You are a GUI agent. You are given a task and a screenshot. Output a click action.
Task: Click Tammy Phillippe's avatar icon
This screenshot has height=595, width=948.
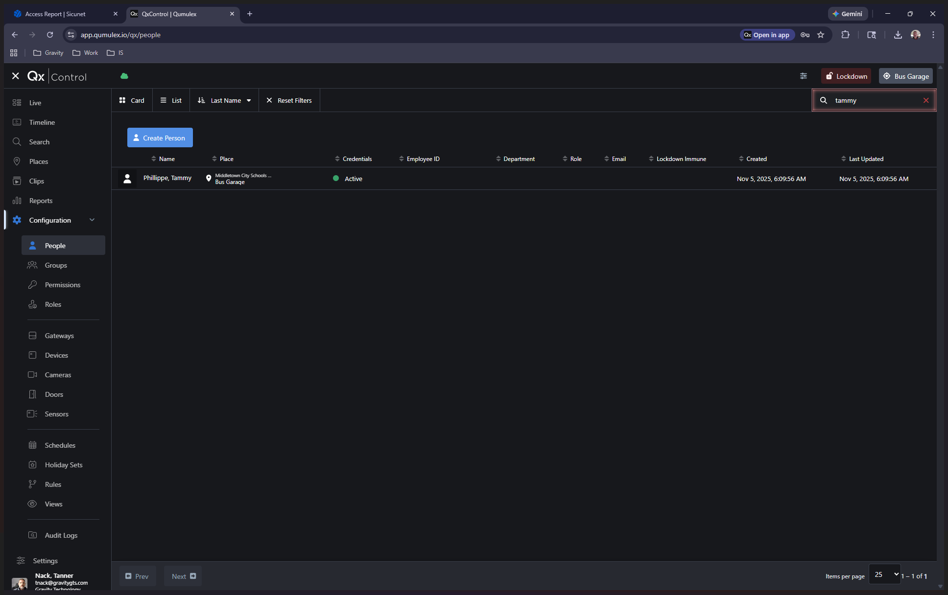pos(127,179)
